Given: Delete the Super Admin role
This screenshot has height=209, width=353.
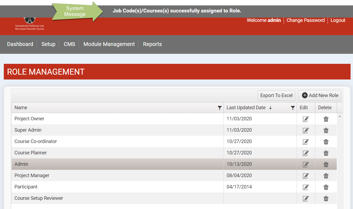Looking at the screenshot, I should pyautogui.click(x=326, y=130).
